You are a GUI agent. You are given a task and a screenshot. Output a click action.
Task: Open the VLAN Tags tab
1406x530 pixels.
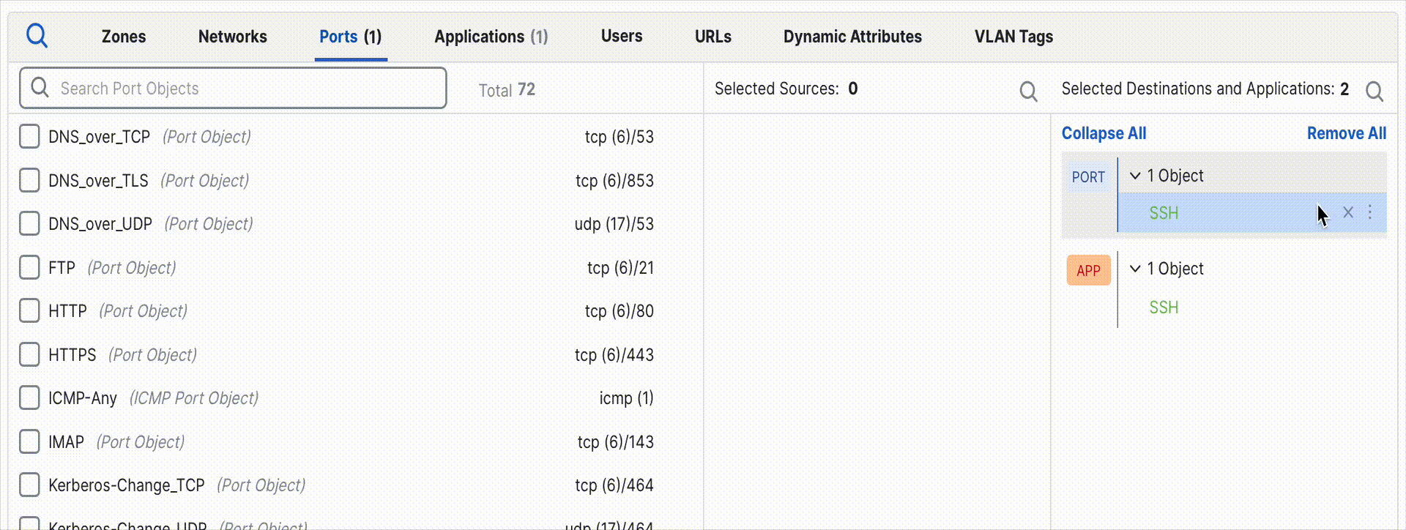(1013, 37)
